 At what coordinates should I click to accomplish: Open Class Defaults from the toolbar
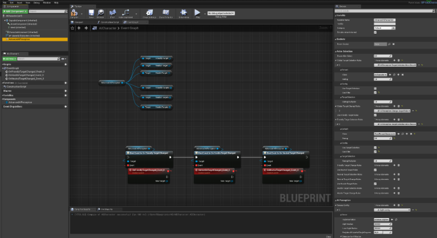click(x=166, y=13)
